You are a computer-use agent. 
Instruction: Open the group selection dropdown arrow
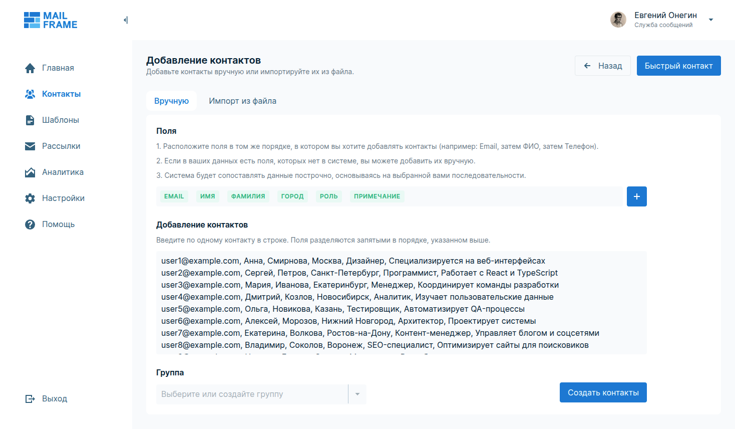357,394
